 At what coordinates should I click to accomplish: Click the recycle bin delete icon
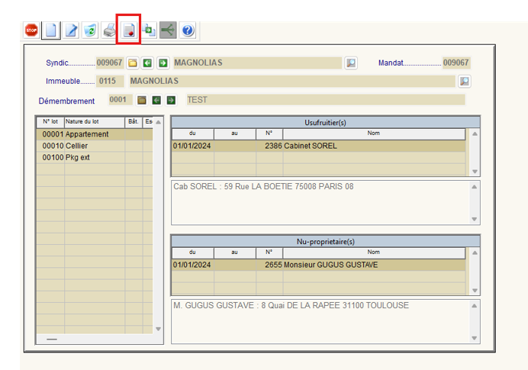[91, 31]
